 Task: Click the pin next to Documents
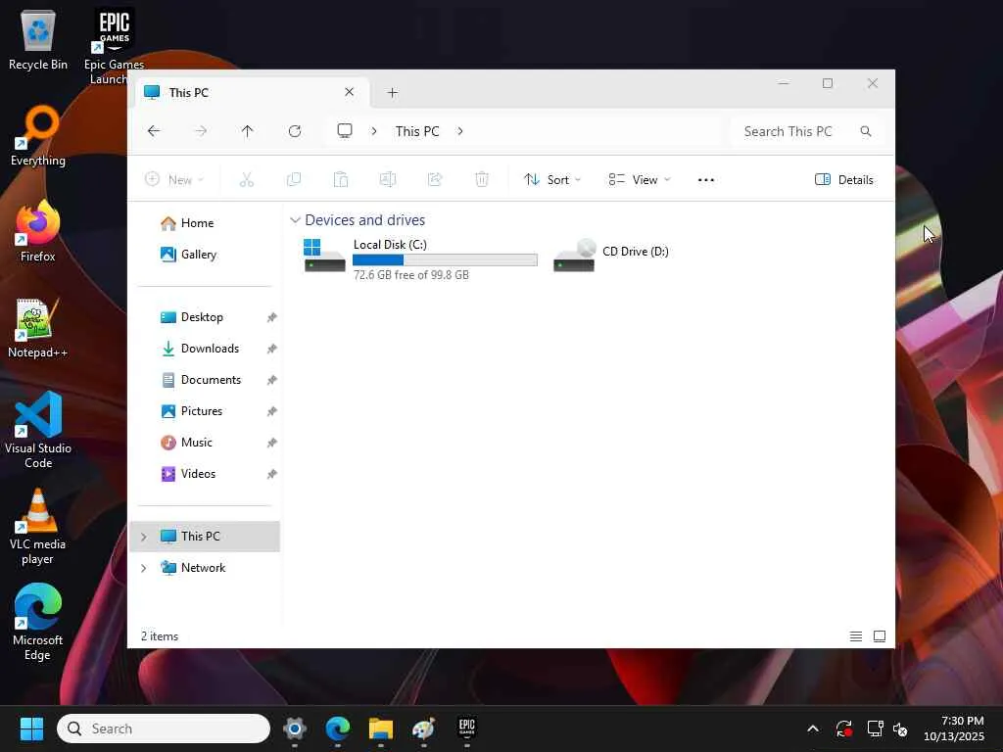(x=272, y=380)
